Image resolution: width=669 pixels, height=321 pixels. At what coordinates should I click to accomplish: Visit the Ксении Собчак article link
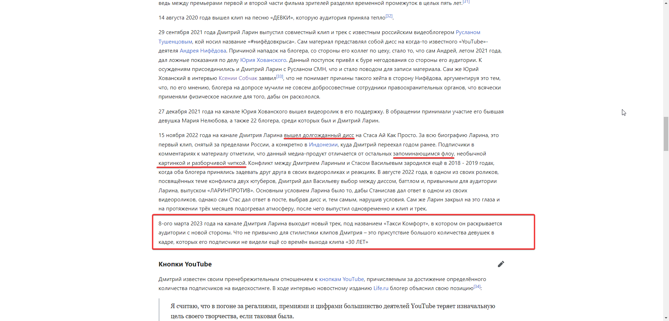[238, 78]
